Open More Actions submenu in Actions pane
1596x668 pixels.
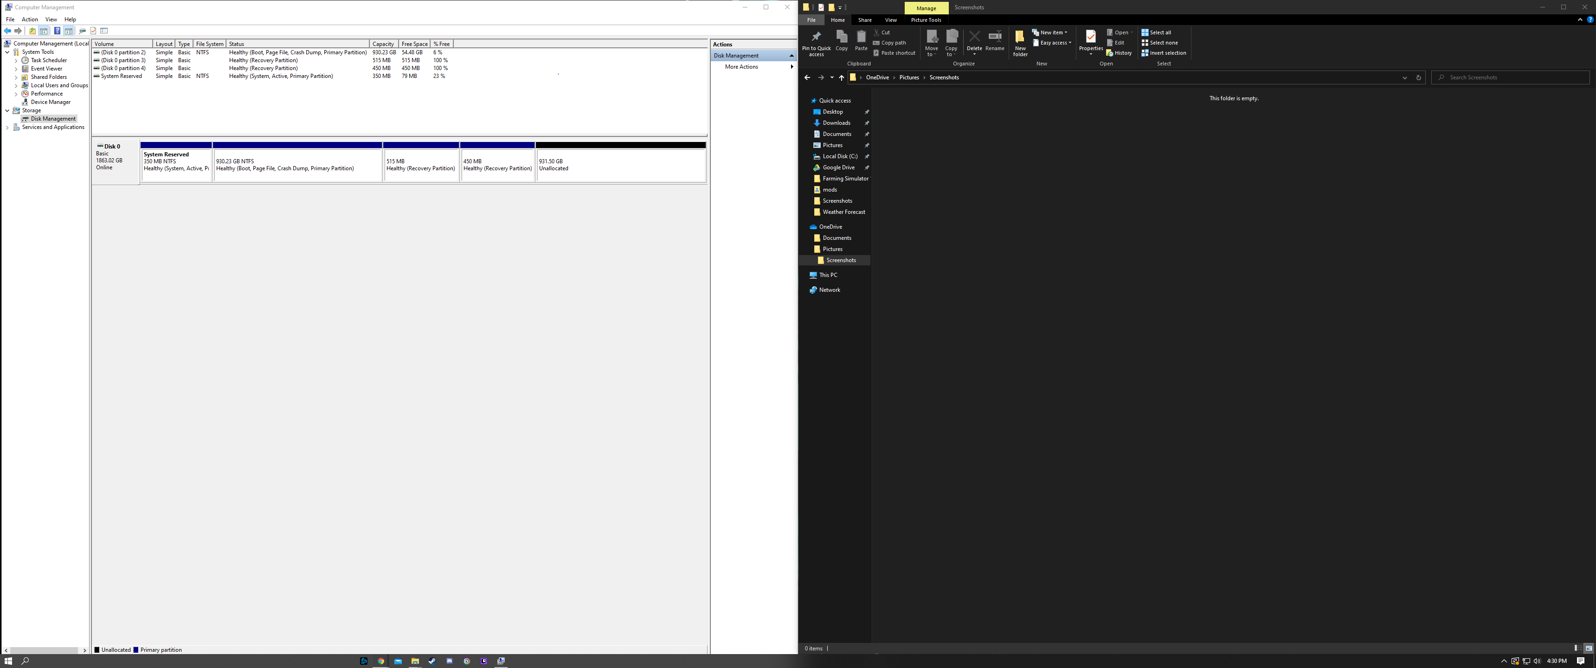pos(753,67)
